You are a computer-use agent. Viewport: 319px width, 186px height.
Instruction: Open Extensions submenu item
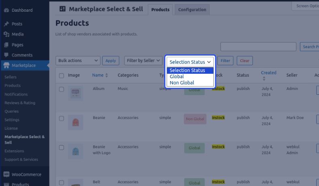(14, 151)
